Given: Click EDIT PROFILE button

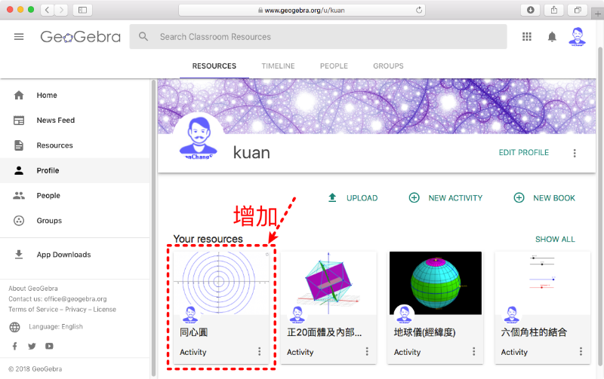Looking at the screenshot, I should click(523, 153).
